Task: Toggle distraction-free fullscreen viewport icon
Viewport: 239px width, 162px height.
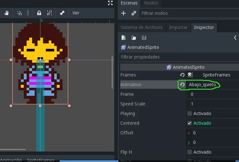Action: pyautogui.click(x=110, y=3)
